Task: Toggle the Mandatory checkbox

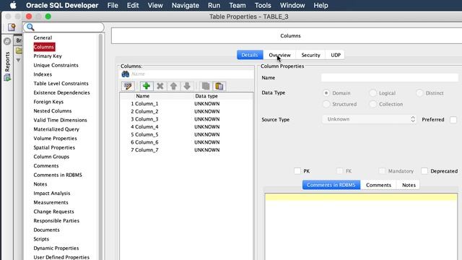Action: click(x=382, y=171)
